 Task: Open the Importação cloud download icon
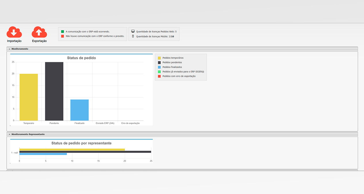point(14,32)
